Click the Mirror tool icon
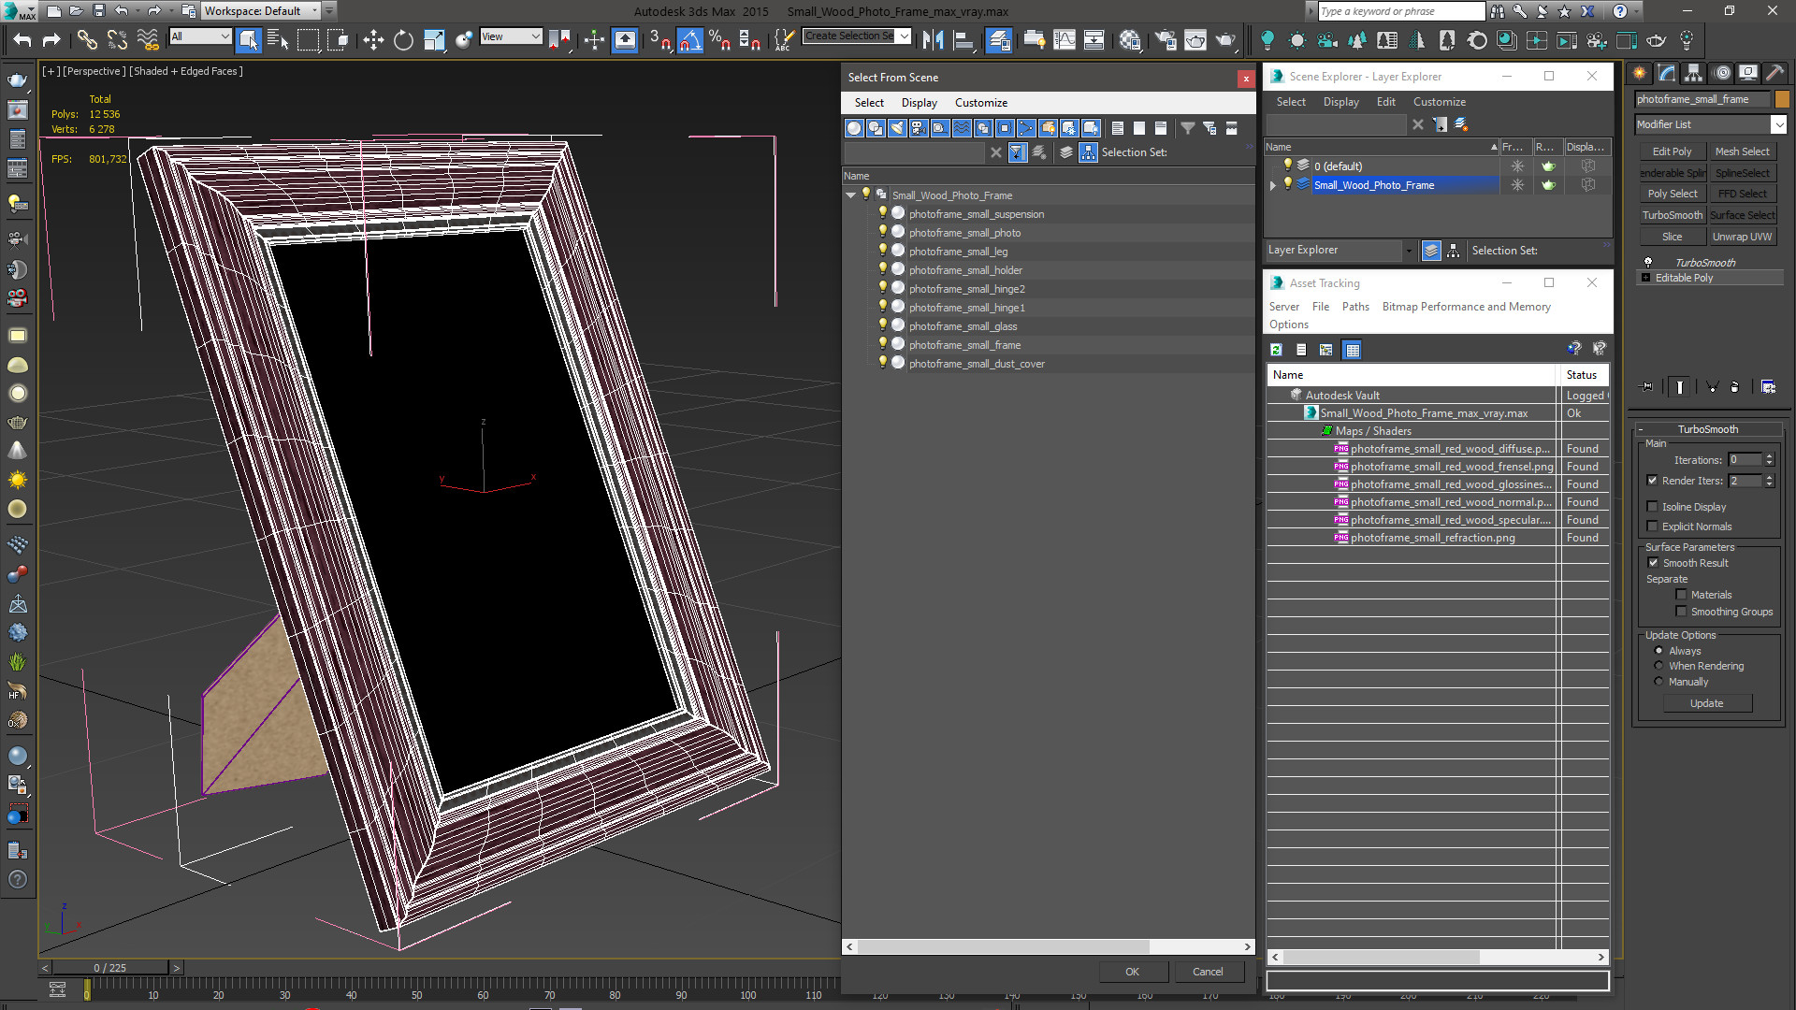Viewport: 1796px width, 1010px height. coord(933,39)
